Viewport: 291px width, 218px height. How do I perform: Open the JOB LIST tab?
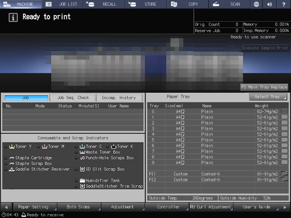(62, 4)
